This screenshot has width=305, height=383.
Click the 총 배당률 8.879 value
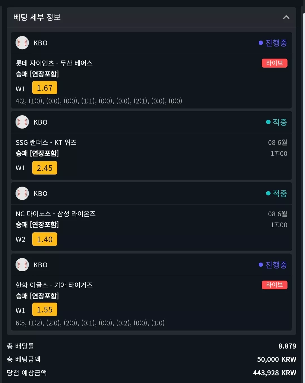point(287,346)
